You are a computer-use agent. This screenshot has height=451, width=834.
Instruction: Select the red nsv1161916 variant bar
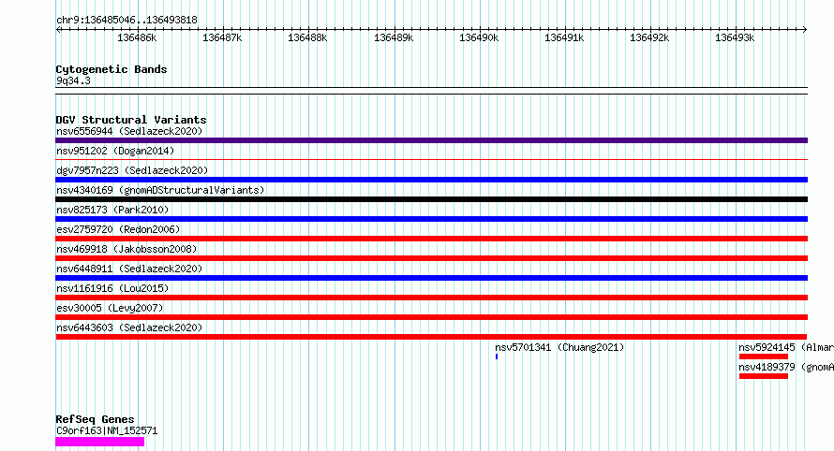click(431, 298)
